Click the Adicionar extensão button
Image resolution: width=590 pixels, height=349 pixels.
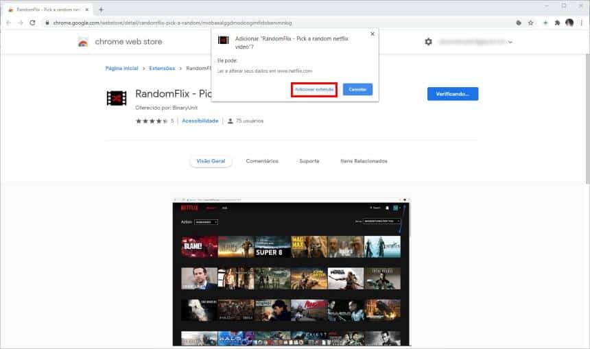(x=314, y=90)
